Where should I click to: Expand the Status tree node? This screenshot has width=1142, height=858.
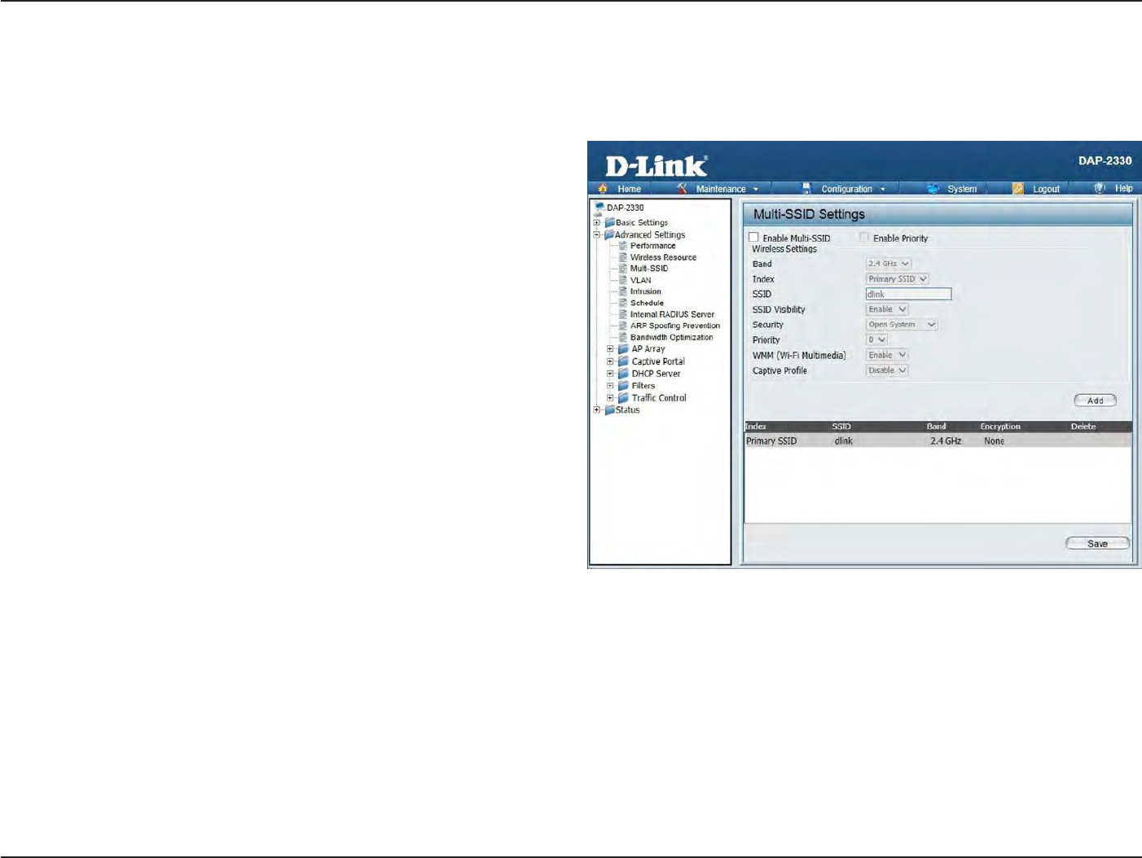(597, 410)
